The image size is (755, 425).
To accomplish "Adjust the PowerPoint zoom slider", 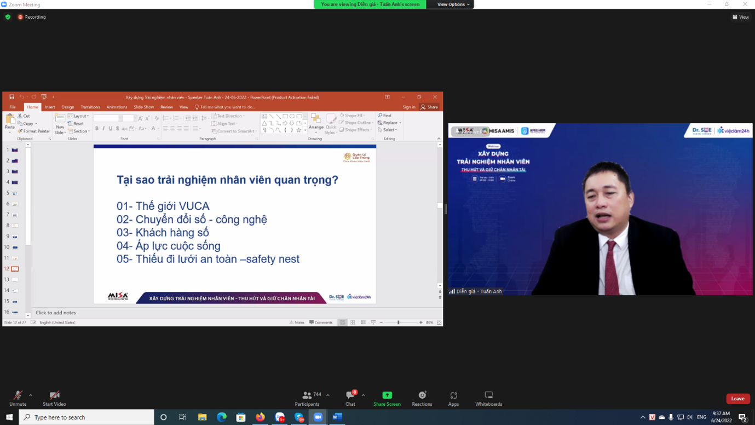I will (x=399, y=323).
